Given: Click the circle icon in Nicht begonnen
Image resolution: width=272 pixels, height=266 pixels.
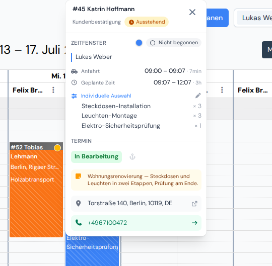Looking at the screenshot, I should [153, 43].
